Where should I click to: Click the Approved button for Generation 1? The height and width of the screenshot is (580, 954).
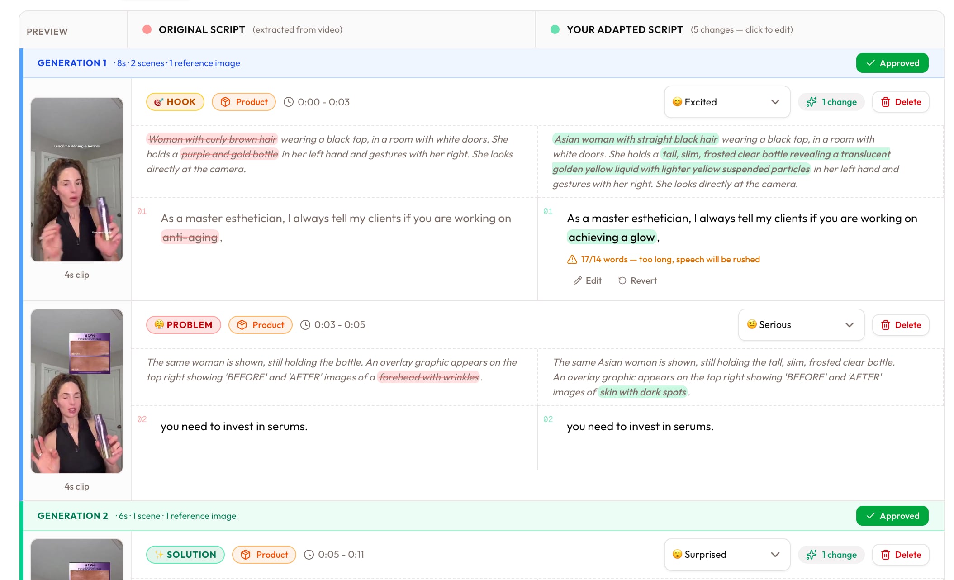click(x=892, y=63)
